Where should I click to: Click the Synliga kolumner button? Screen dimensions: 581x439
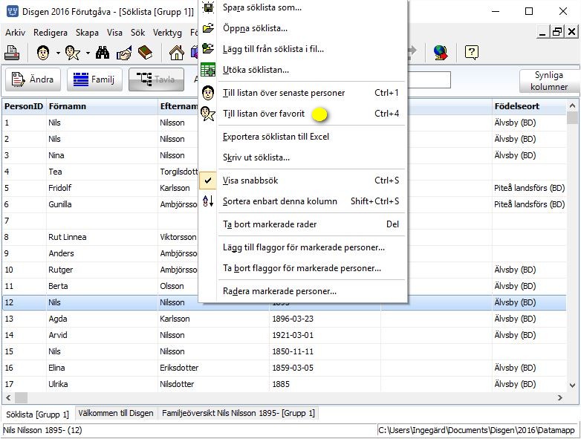click(549, 81)
